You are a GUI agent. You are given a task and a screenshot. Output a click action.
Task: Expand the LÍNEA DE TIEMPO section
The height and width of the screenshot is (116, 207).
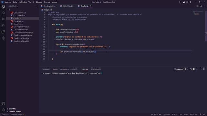pos(15,112)
